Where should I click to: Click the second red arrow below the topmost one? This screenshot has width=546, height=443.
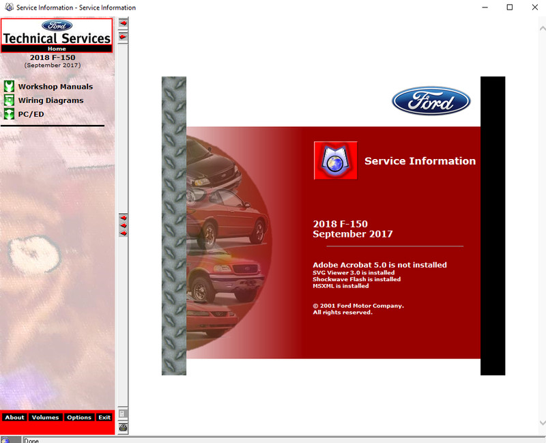(123, 37)
